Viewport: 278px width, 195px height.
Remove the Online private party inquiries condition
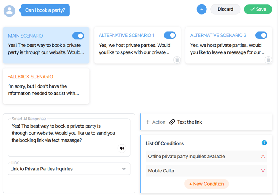pos(263,156)
